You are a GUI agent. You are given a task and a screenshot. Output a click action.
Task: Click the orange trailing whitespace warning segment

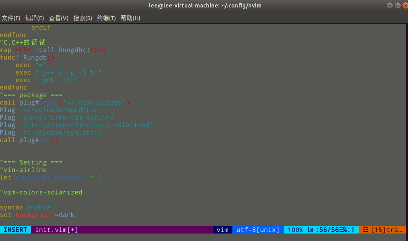click(382, 230)
